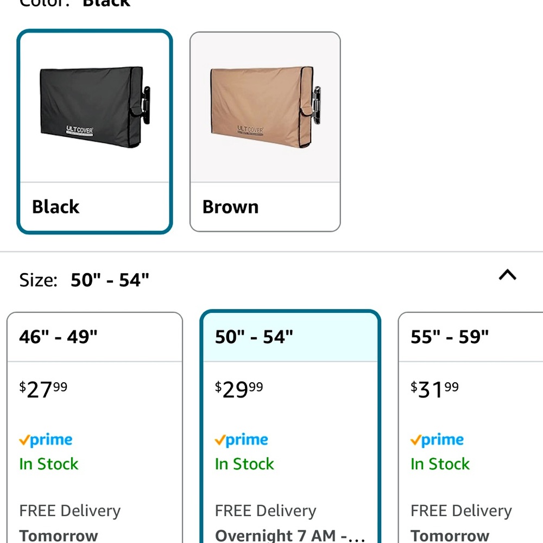The width and height of the screenshot is (543, 543).
Task: Click the Size: 50" - 54" label
Action: point(84,279)
